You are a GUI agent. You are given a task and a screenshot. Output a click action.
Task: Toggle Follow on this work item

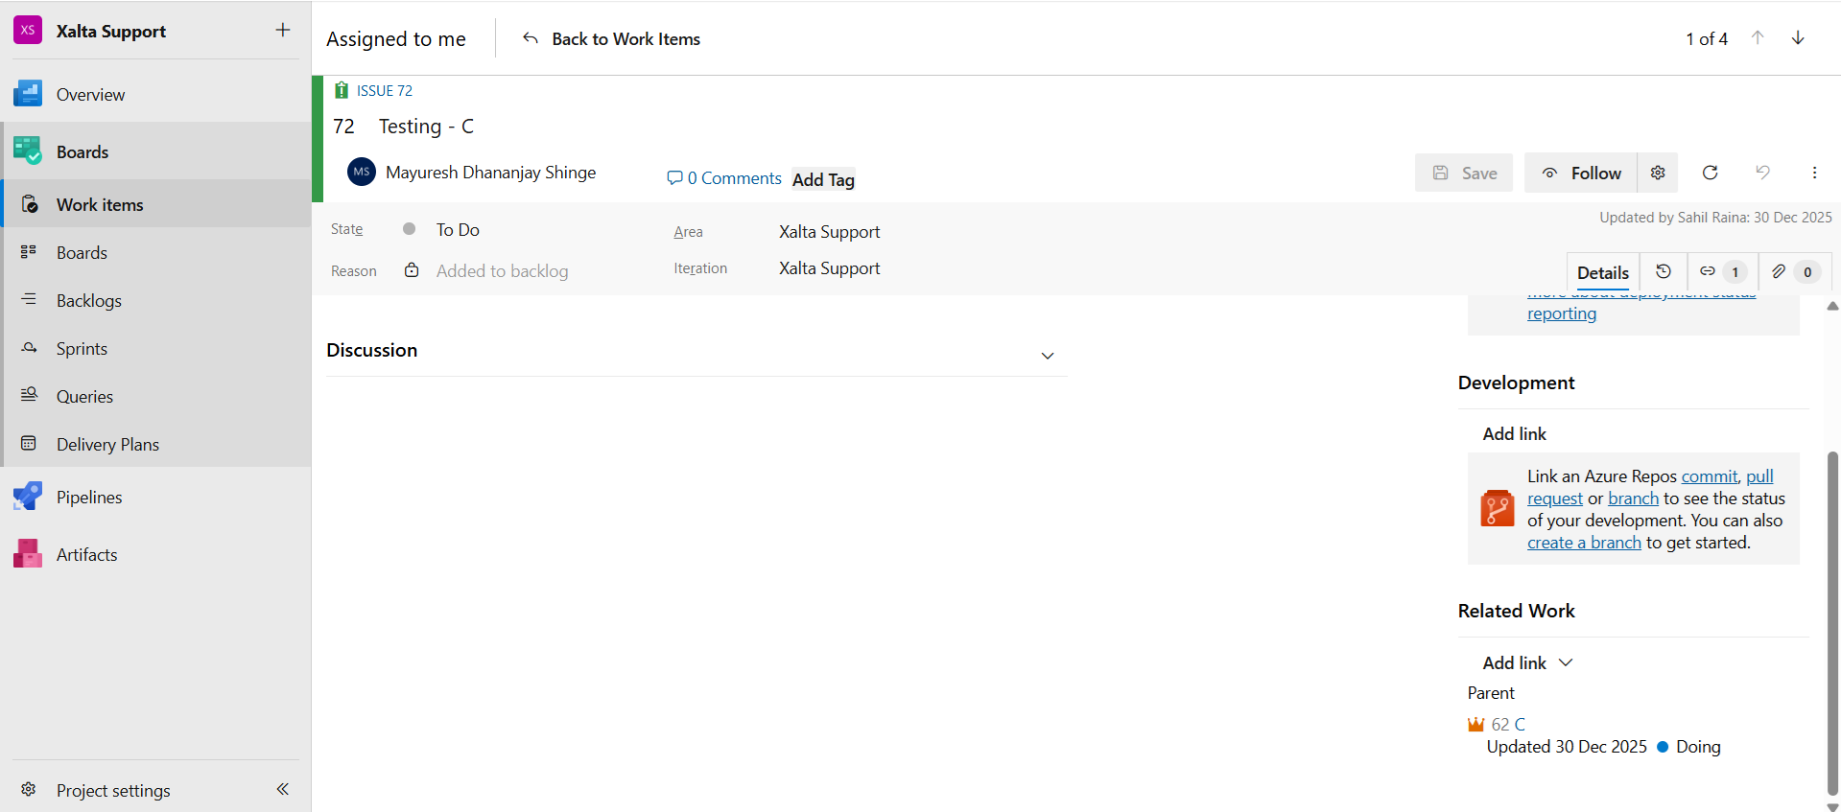tap(1581, 173)
